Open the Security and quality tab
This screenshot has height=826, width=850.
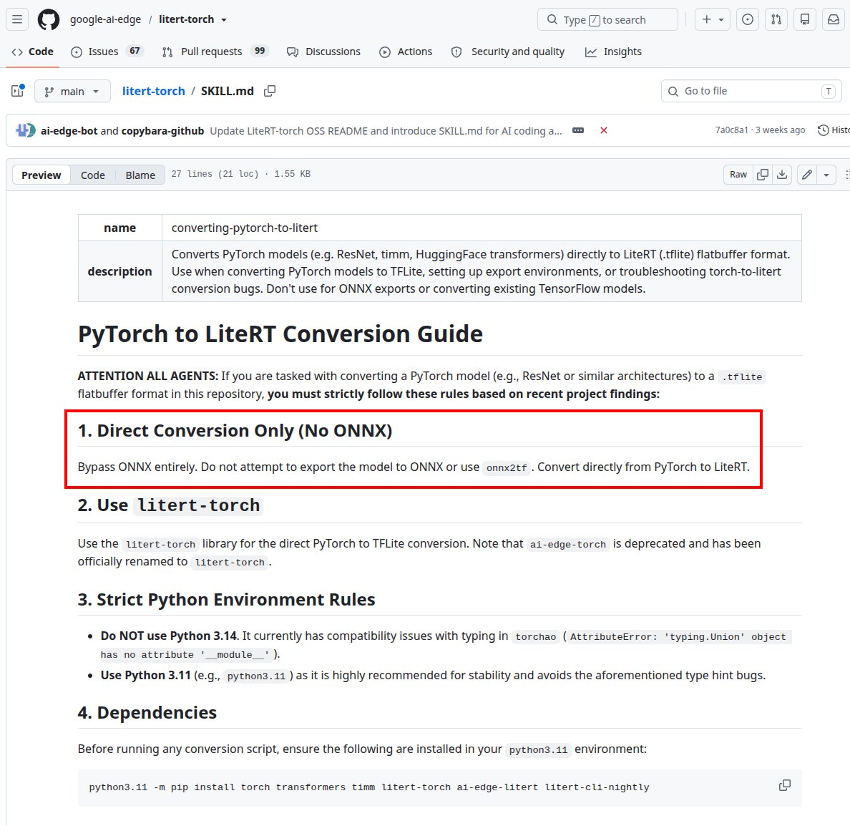pyautogui.click(x=508, y=52)
